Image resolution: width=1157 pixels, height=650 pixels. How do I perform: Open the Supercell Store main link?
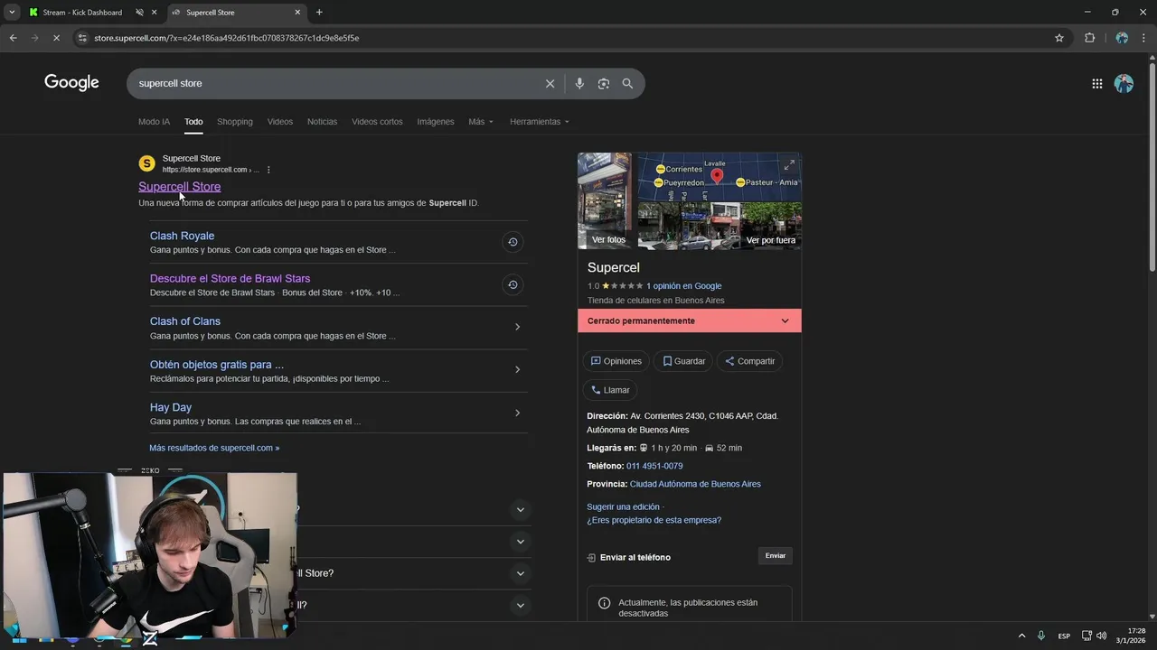pos(179,187)
